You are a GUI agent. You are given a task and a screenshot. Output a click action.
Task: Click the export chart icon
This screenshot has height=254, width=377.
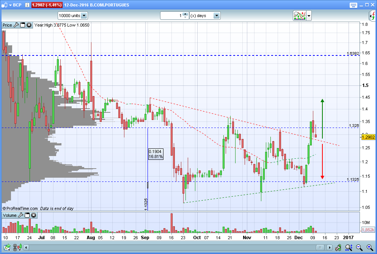point(7,247)
